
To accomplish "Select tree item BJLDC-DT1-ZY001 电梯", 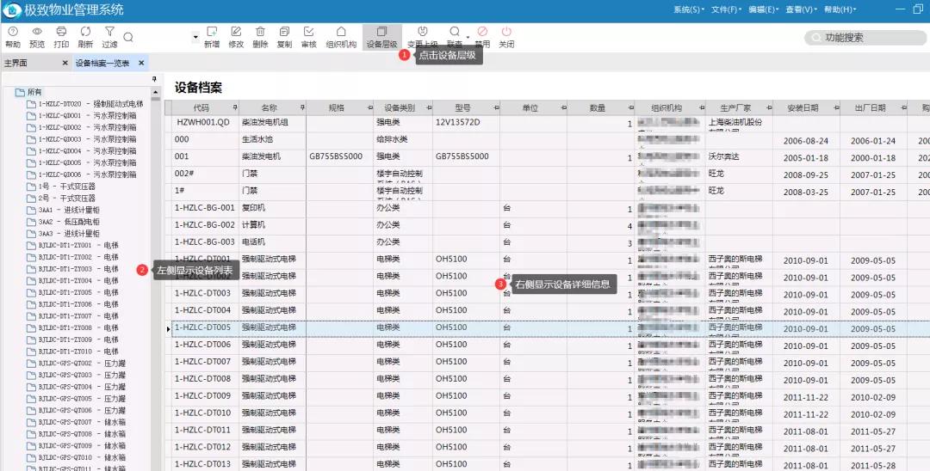I will tap(78, 246).
